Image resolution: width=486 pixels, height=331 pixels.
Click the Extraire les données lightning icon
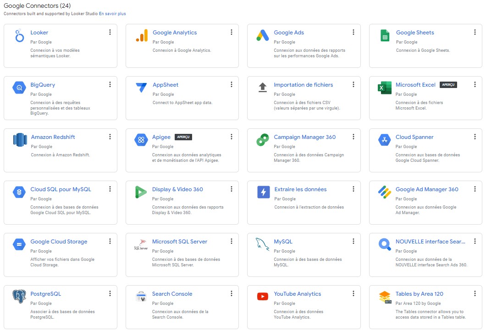click(264, 192)
